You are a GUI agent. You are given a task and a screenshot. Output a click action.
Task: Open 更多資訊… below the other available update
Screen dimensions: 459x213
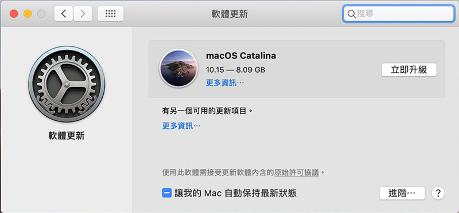click(181, 126)
